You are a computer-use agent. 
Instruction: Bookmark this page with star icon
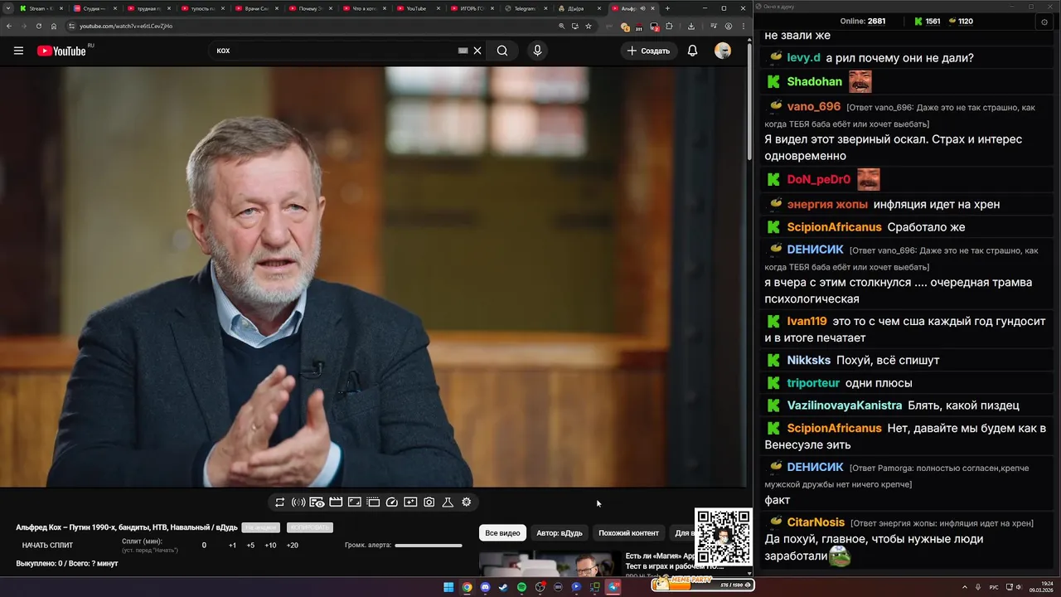589,26
